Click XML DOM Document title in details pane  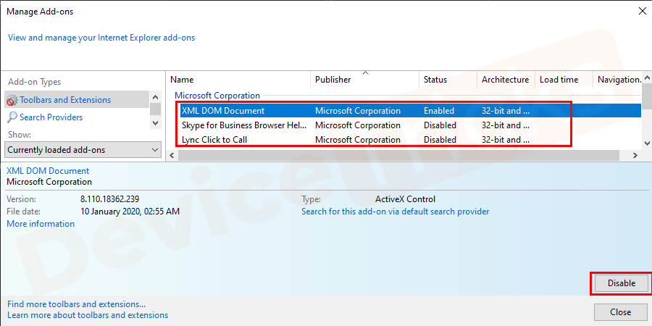click(48, 171)
